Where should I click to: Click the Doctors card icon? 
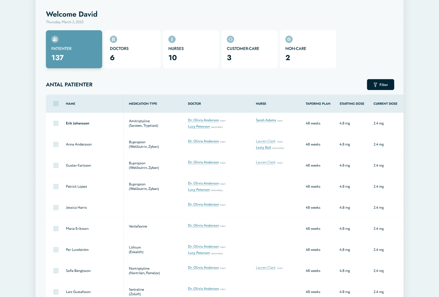[x=114, y=39]
